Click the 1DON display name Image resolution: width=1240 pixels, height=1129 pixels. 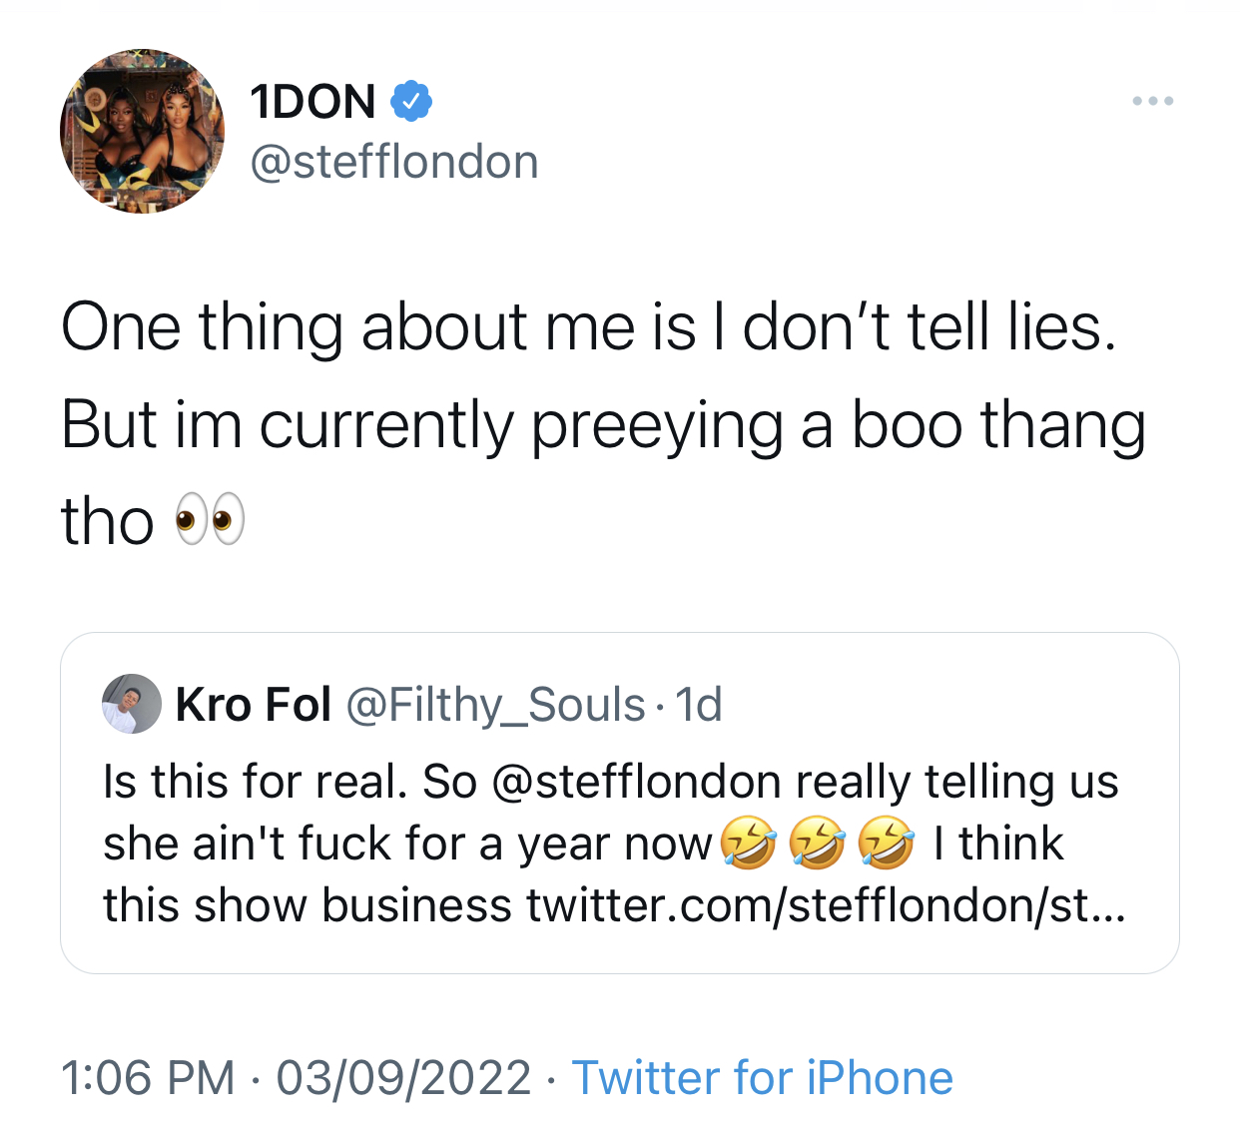click(x=312, y=102)
